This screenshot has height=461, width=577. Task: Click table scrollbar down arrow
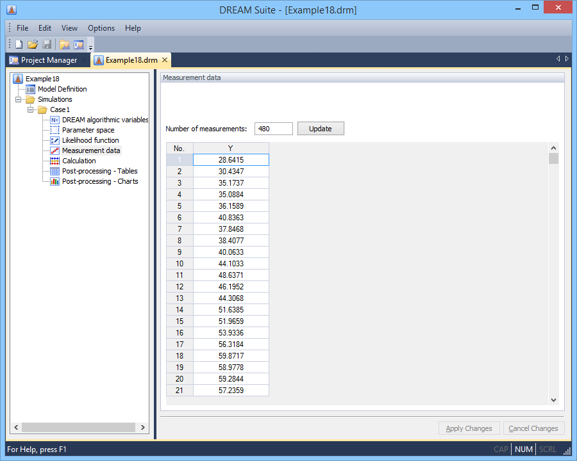[x=553, y=400]
